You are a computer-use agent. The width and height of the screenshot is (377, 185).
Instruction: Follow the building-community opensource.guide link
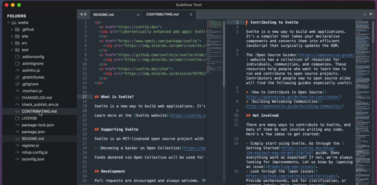(293, 106)
